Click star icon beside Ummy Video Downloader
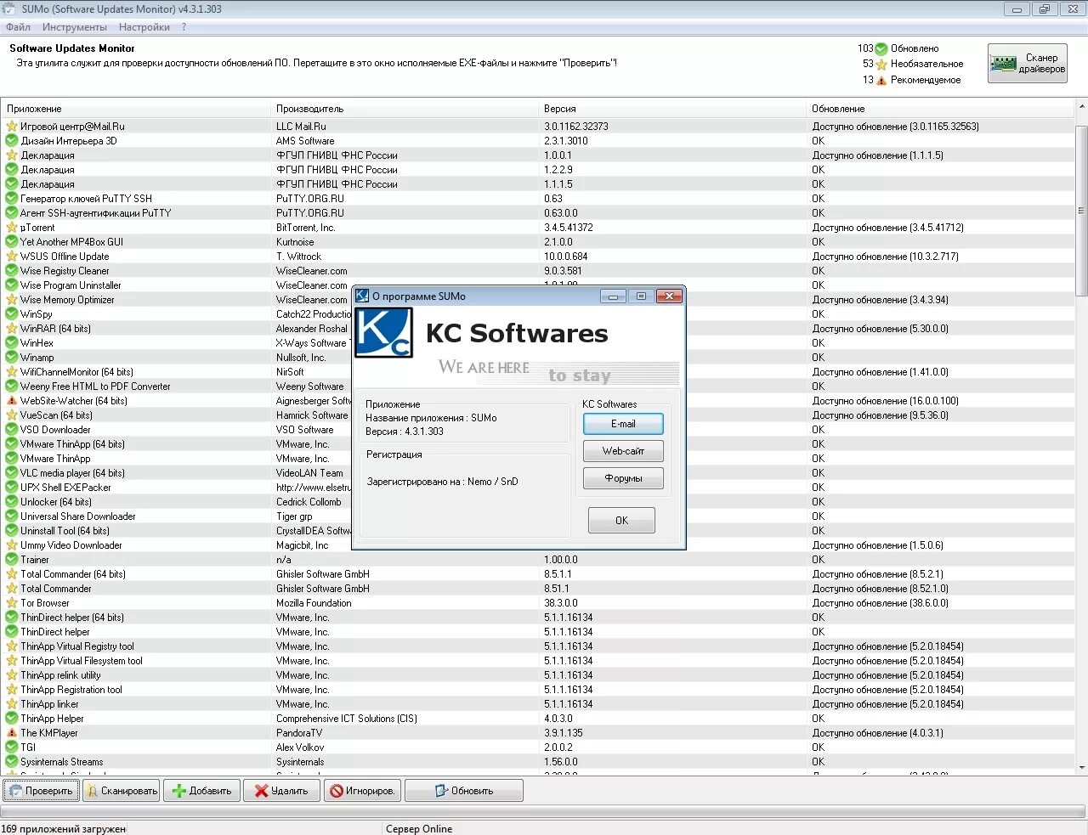The width and height of the screenshot is (1088, 835). click(12, 545)
